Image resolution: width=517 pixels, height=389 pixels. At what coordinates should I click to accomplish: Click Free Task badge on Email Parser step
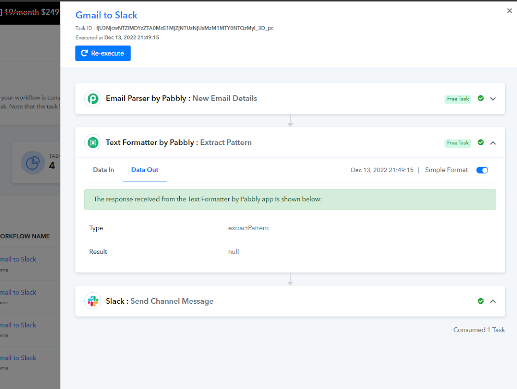[x=458, y=99]
